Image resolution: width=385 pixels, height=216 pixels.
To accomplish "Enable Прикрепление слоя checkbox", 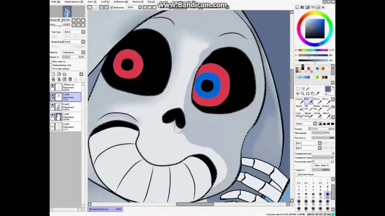I will pyautogui.click(x=51, y=65).
